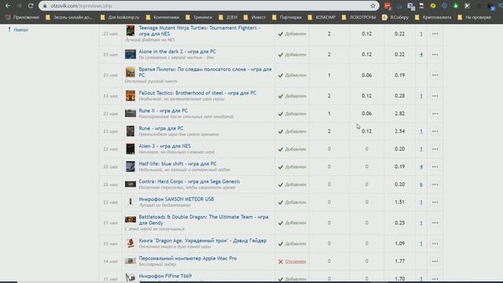Open Teenage Mutant Ninja Turtles review link
The image size is (503, 283).
pyautogui.click(x=199, y=31)
